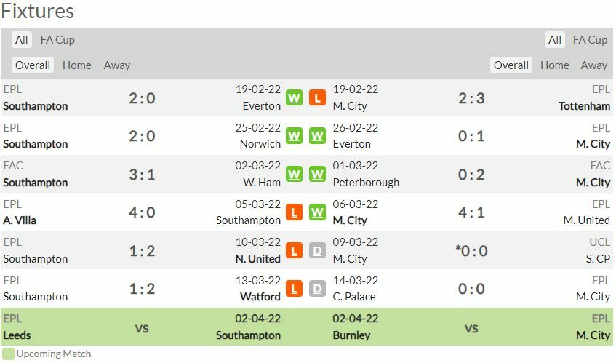Screen dimensions: 616x363
Task: Select the Away filter for Southampton's fixtures
Action: coord(116,65)
